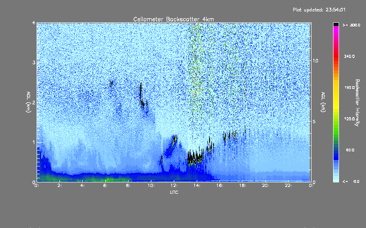
Task: Click the '1' tick on the AGL km axis
Action: pos(34,142)
